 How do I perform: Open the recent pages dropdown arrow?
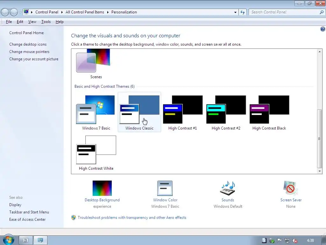tap(20, 12)
